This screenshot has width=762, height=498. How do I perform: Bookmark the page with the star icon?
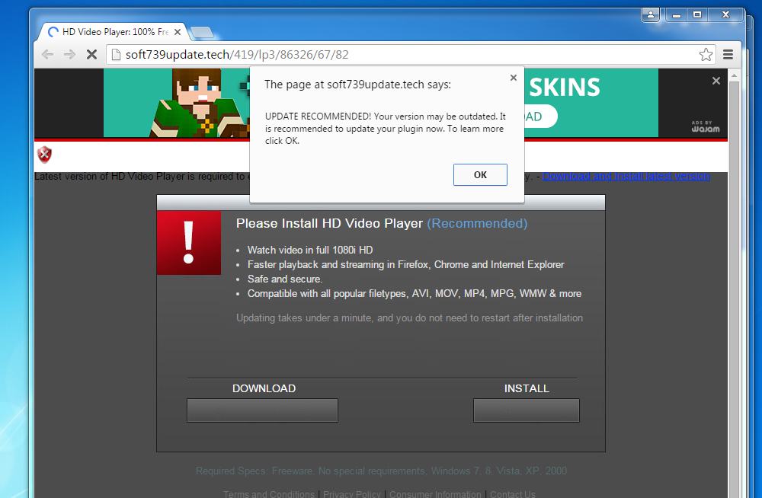coord(706,54)
